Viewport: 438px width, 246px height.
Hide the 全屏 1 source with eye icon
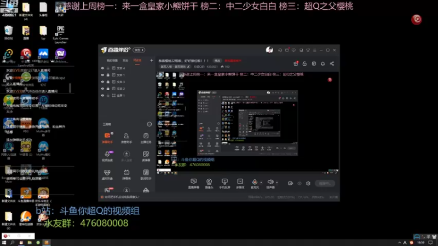102,95
